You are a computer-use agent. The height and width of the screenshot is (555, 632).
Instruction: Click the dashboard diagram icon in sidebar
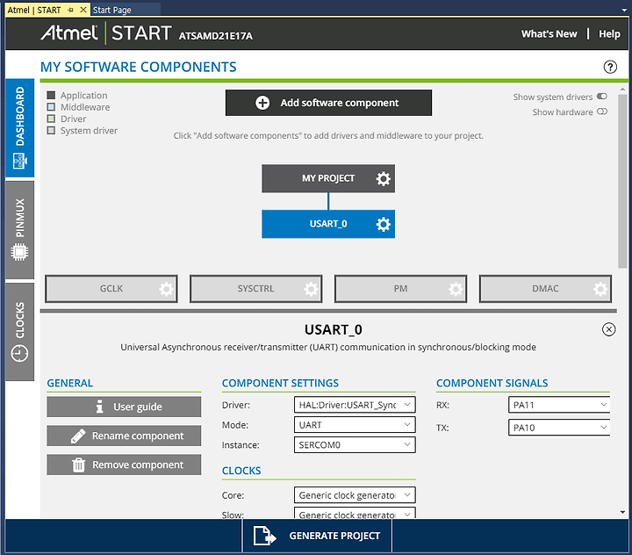(19, 161)
